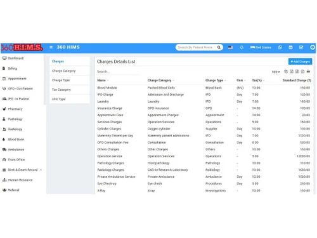Print the charges list
Image resolution: width=317 pixels, height=238 pixels.
click(x=308, y=72)
